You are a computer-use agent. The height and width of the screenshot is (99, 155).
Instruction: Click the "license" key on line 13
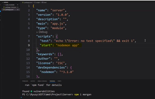(x=44, y=63)
